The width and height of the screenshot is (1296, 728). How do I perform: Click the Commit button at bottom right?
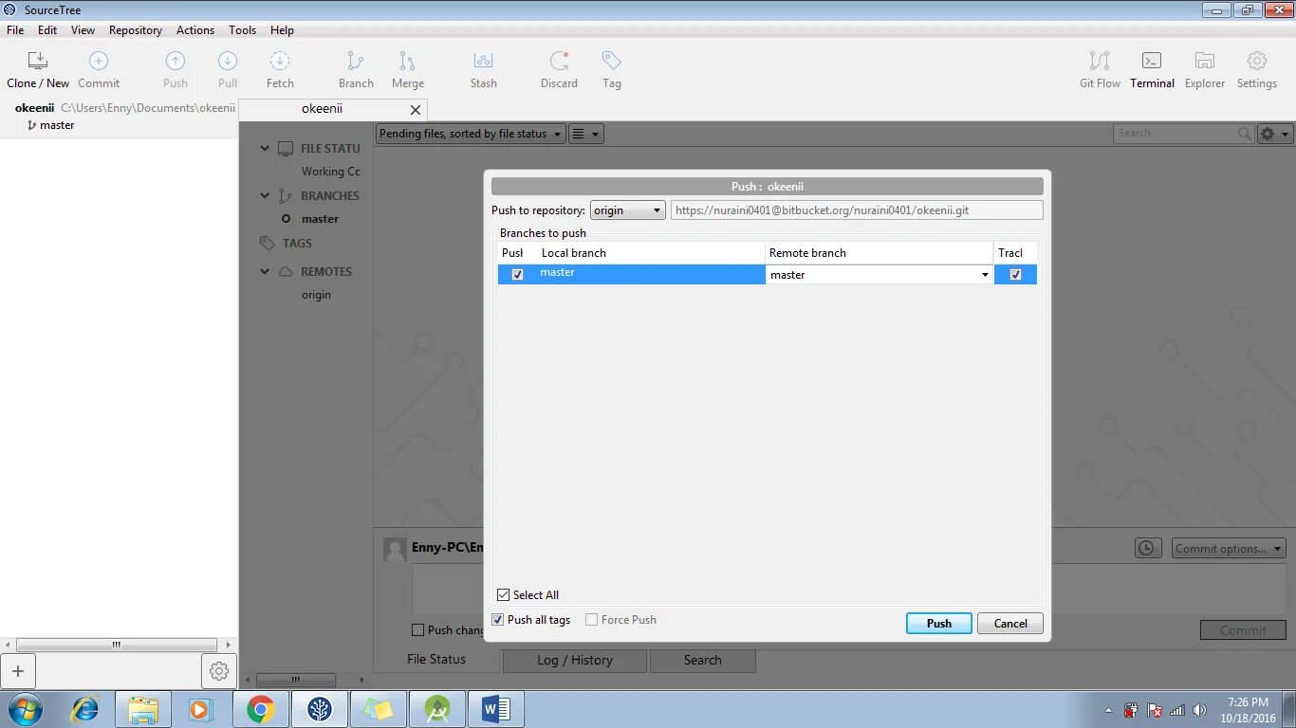pyautogui.click(x=1243, y=630)
